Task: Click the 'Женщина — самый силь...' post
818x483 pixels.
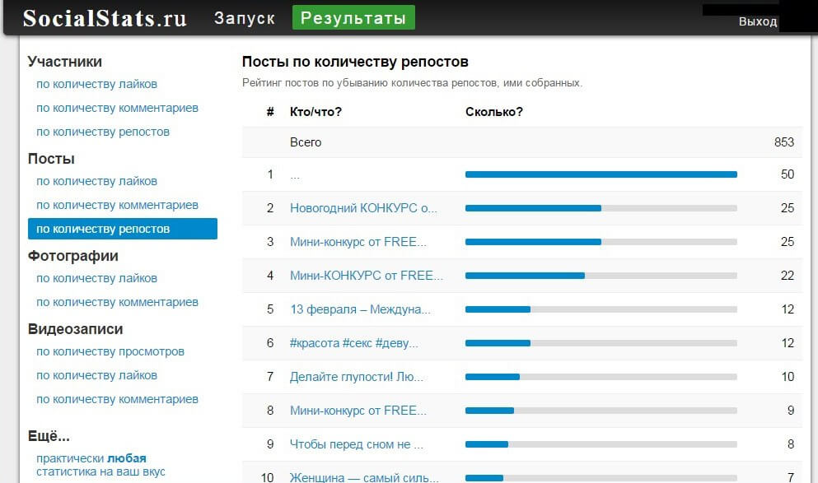Action: click(364, 477)
